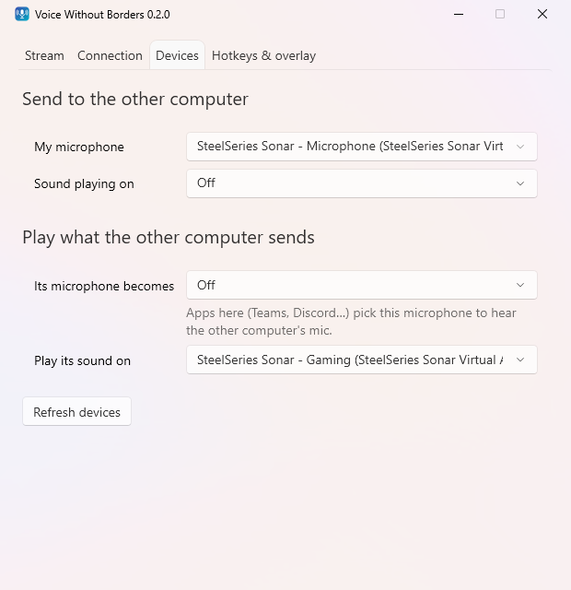Screen dimensions: 571x590
Task: Click the 'Its microphone becomes' label
Action: (x=104, y=286)
